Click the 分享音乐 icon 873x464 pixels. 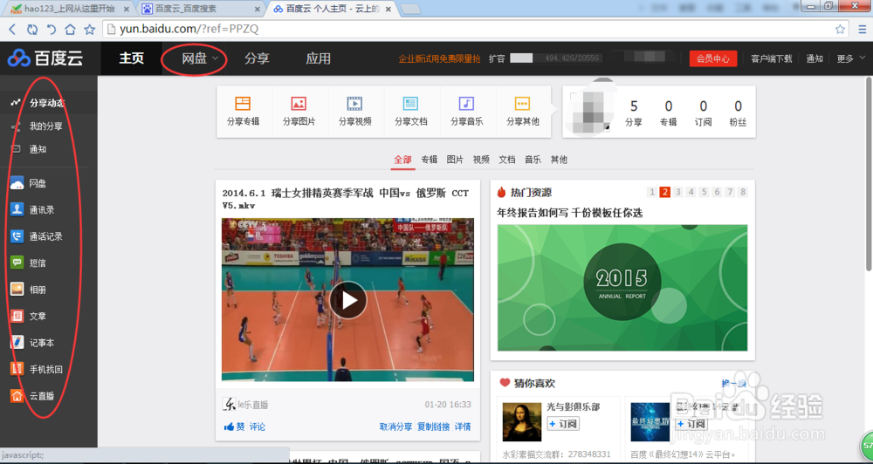(x=466, y=104)
